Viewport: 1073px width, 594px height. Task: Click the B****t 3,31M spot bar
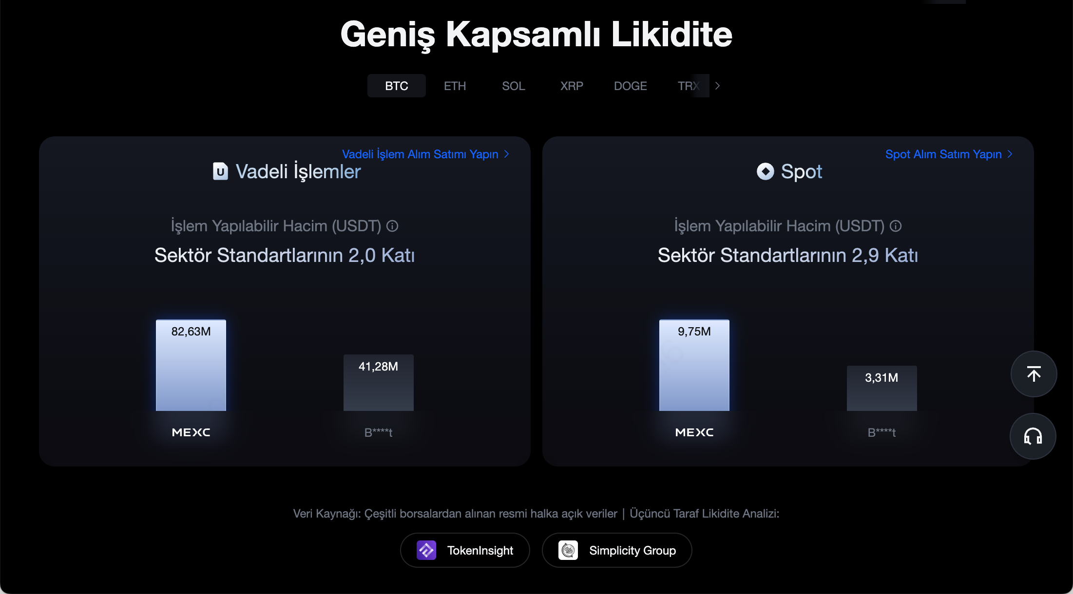[882, 388]
